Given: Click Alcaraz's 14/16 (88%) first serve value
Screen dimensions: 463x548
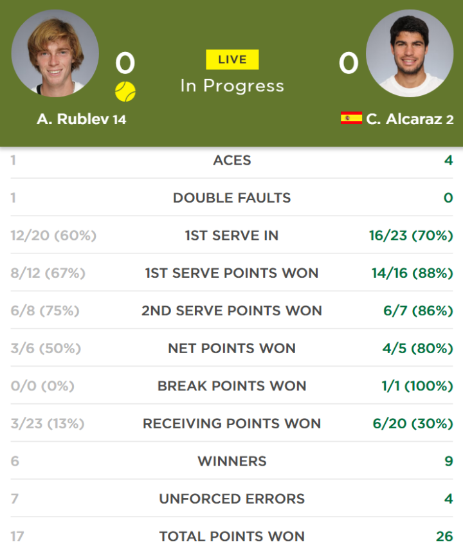Looking at the screenshot, I should (x=412, y=273).
